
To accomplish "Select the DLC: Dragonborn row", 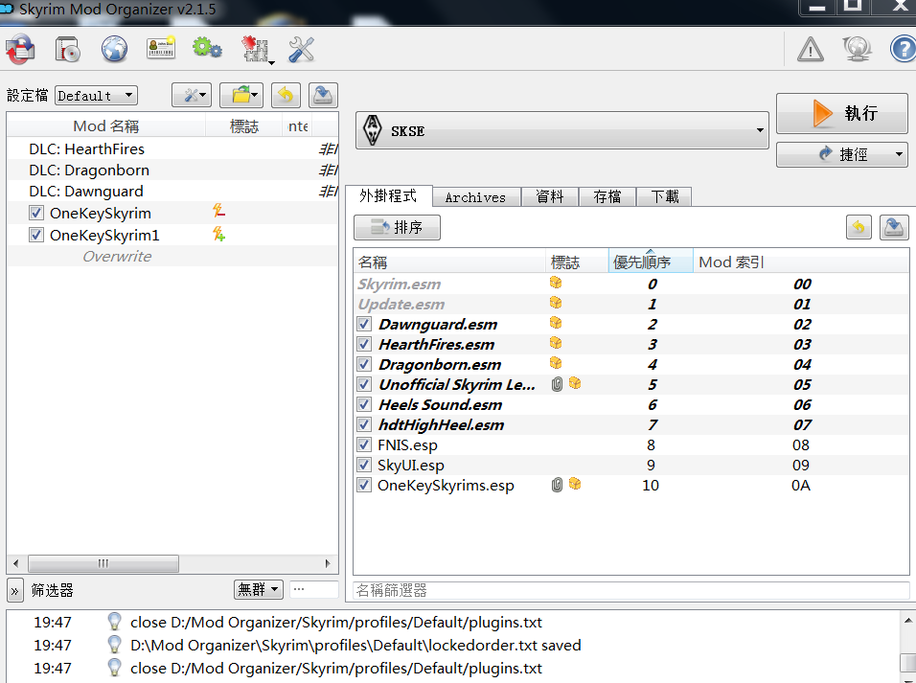I will (x=172, y=170).
